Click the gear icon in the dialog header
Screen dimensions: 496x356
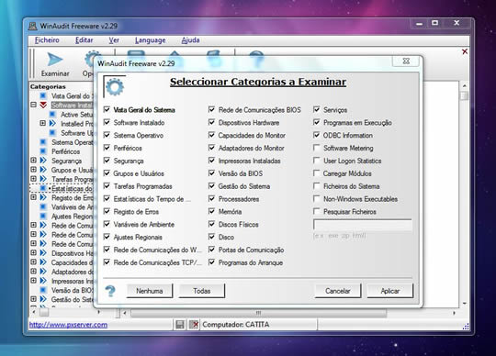point(115,87)
